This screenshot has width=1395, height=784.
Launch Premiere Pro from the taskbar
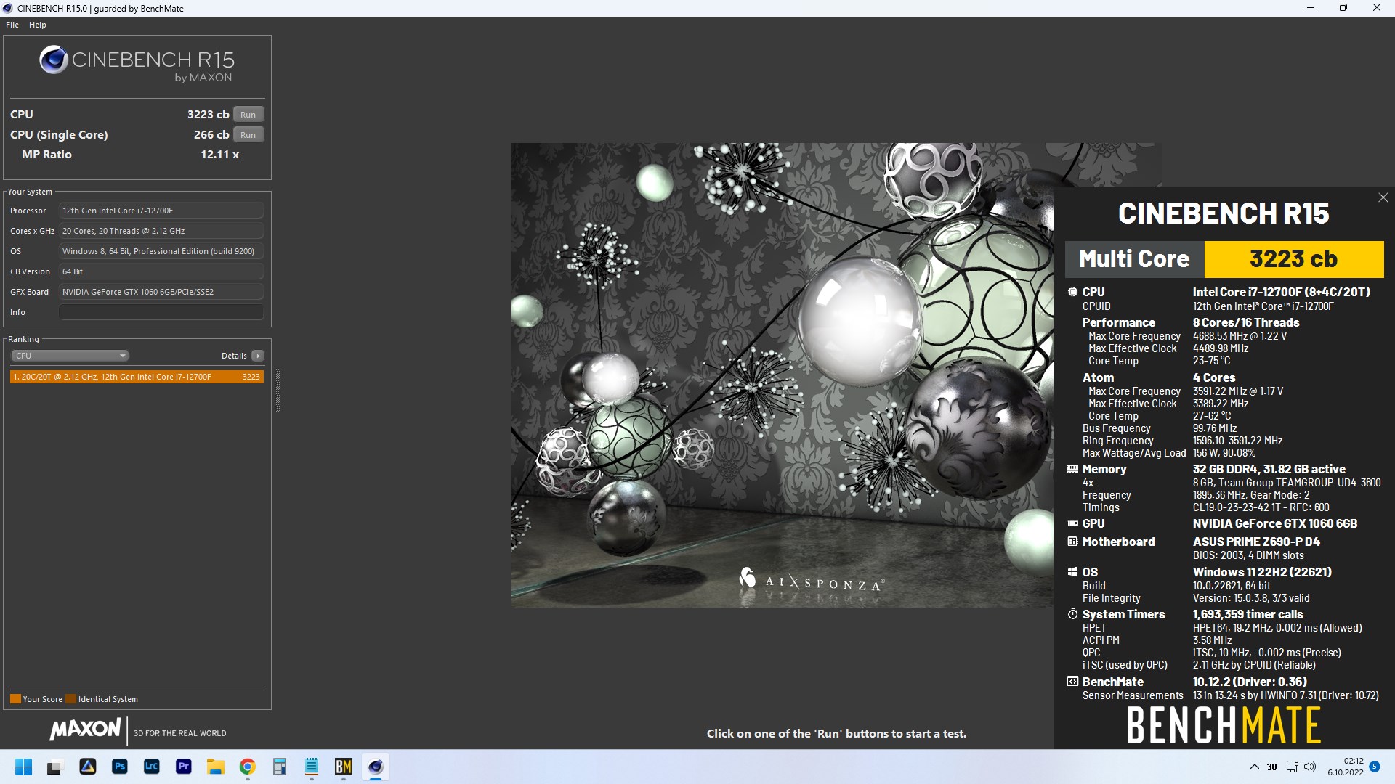[x=183, y=767]
